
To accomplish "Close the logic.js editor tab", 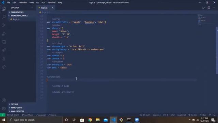I will [52, 8].
